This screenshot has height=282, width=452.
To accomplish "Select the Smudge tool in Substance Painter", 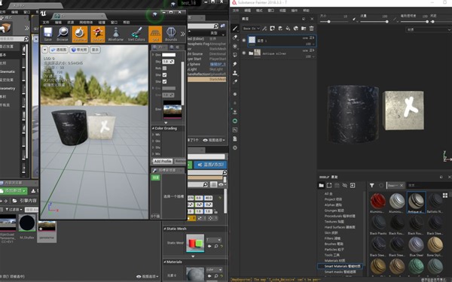I will point(235,64).
